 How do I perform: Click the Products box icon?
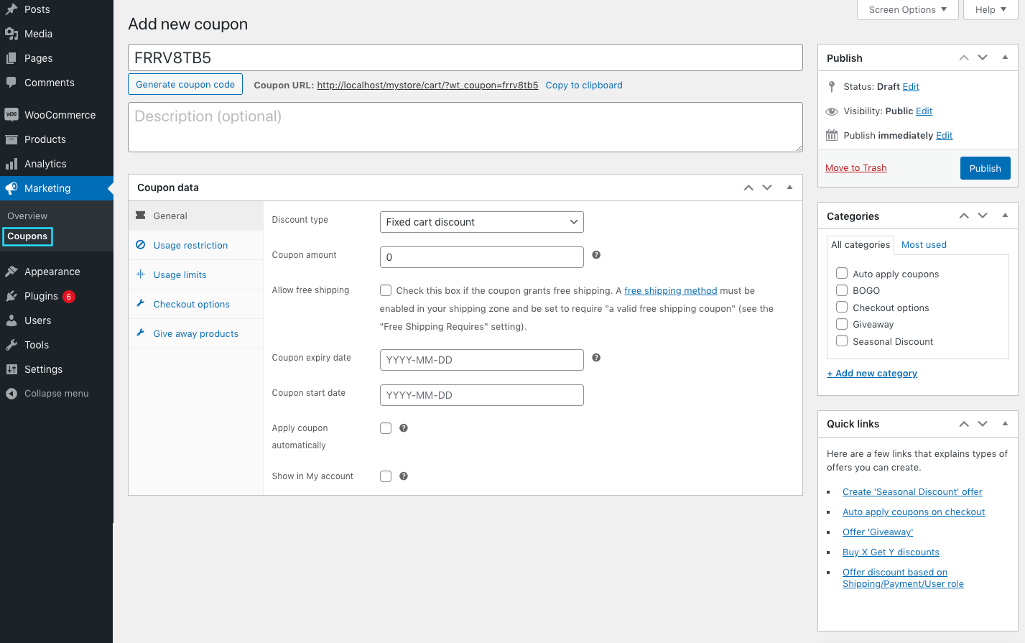point(11,139)
